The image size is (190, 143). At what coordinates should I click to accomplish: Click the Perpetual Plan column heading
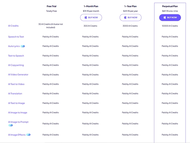click(170, 6)
